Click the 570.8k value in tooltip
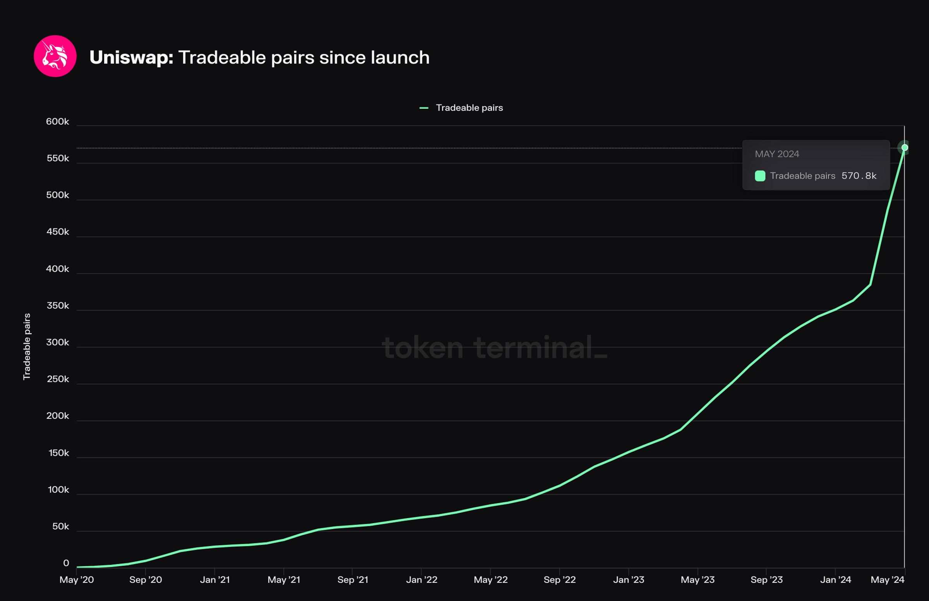929x601 pixels. click(859, 176)
